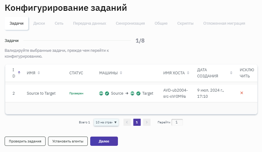The image size is (262, 152).
Task: Click the arrow between Source and Target
Action: [x=126, y=93]
